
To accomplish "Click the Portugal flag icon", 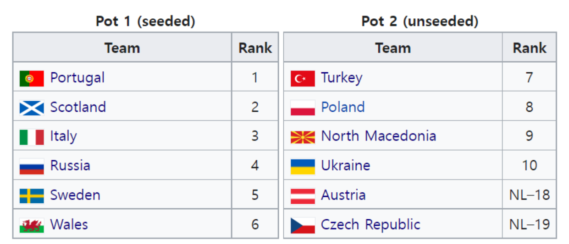I will tap(32, 79).
